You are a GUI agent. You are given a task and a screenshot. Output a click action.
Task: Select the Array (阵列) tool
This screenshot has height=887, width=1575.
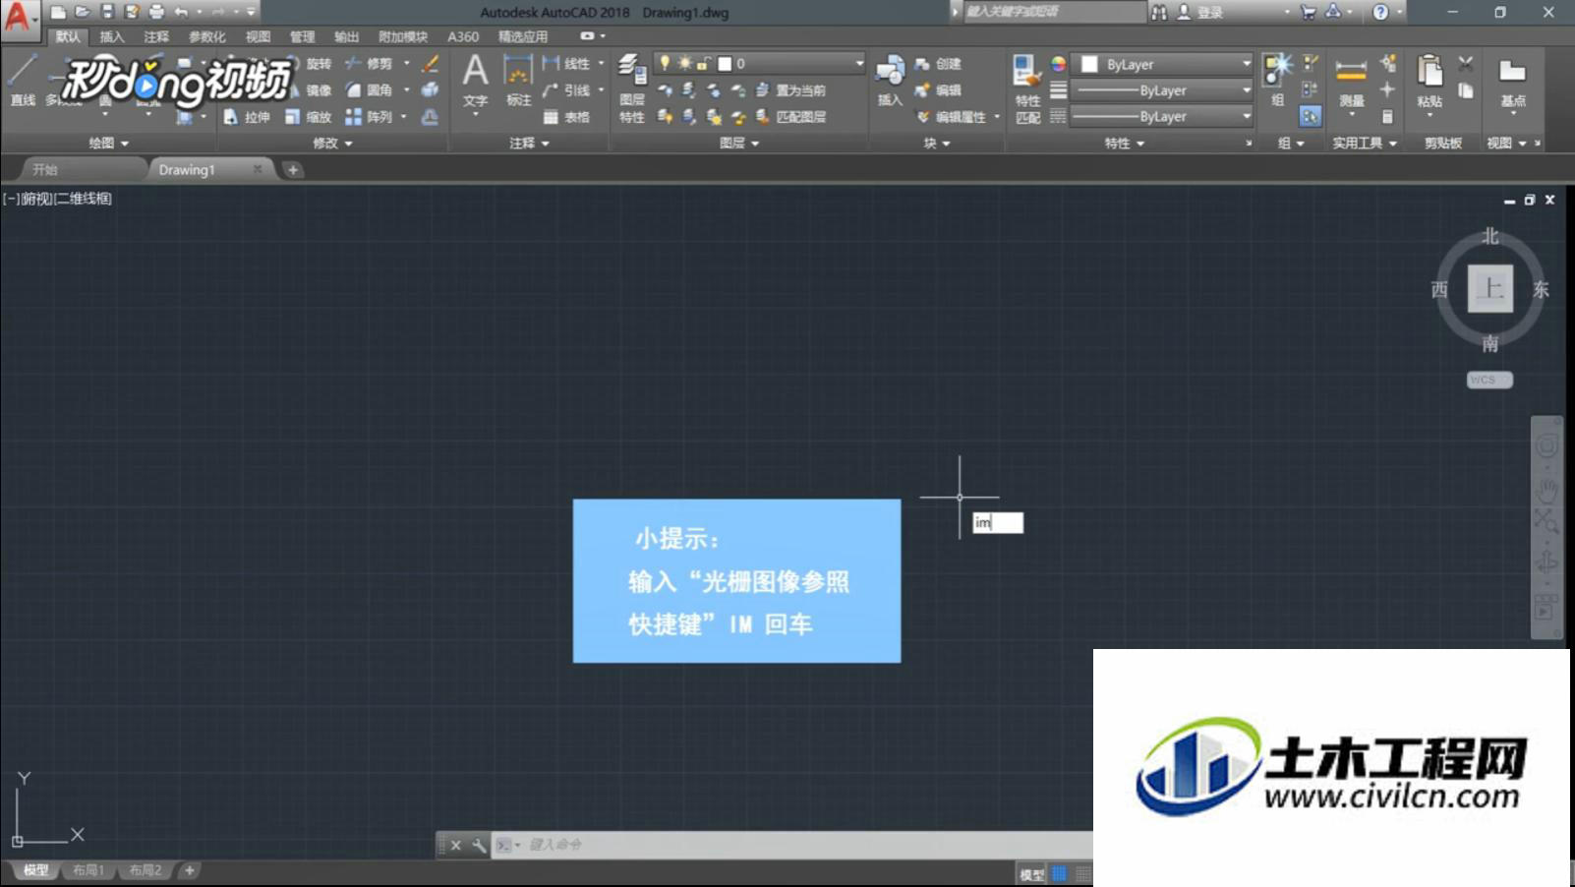[x=369, y=117]
